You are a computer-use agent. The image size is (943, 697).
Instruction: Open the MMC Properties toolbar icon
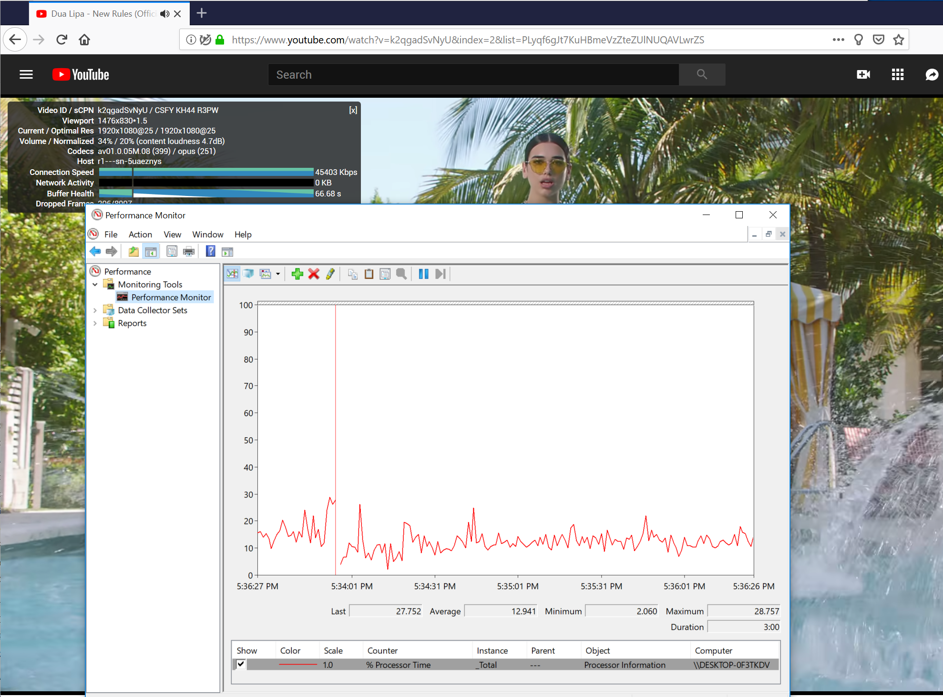[172, 251]
